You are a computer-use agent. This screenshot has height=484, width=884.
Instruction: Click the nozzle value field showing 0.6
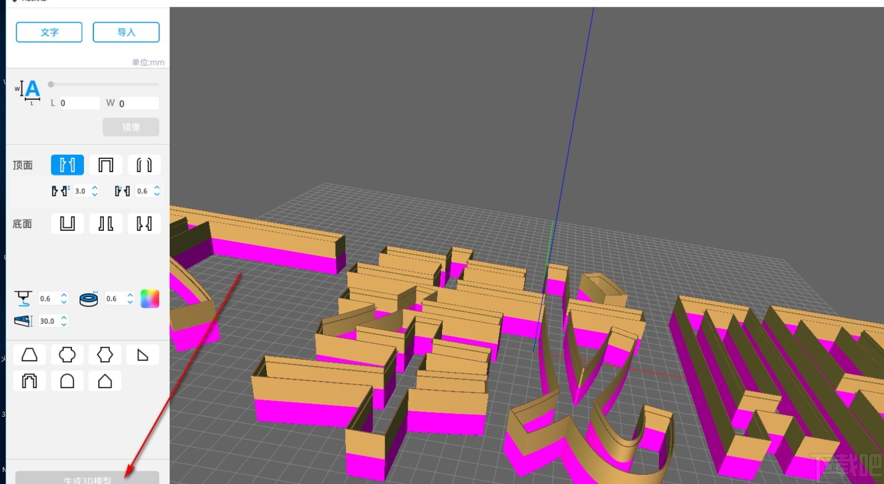point(48,299)
